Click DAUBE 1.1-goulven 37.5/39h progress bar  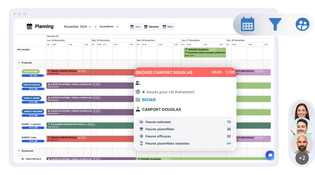(33, 128)
